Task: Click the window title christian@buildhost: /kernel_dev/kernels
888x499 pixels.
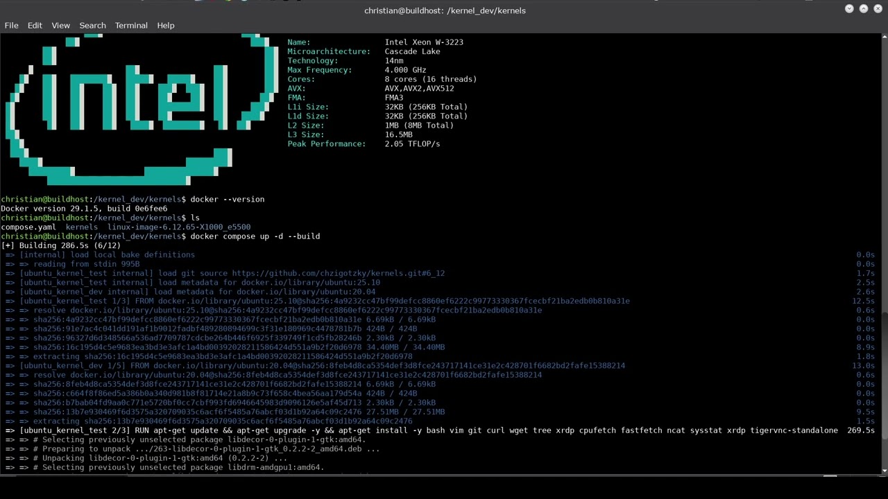Action: [445, 10]
